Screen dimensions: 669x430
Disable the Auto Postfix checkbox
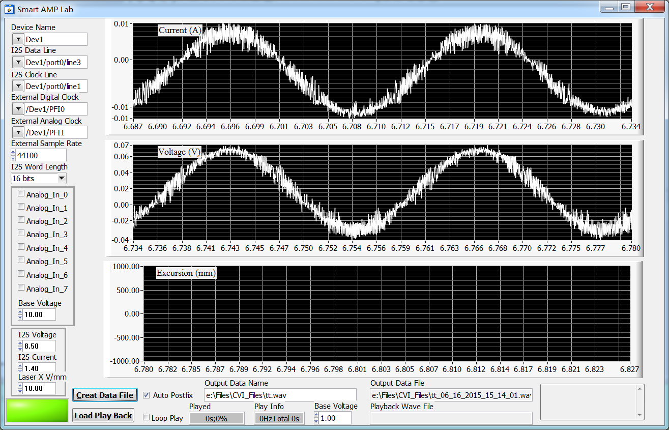(147, 395)
